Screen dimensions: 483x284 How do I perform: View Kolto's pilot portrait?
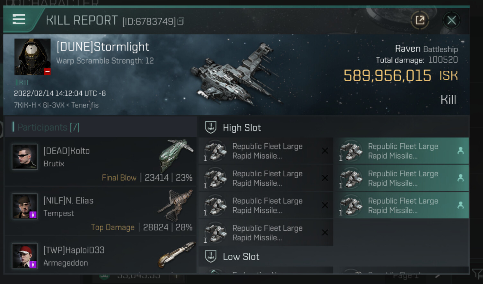(25, 157)
